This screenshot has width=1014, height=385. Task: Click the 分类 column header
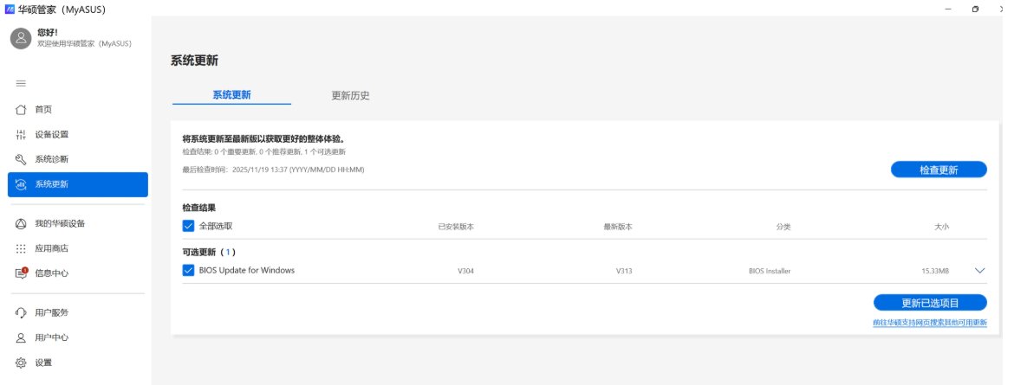point(783,227)
